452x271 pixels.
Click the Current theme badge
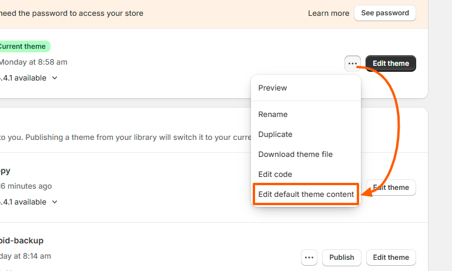coord(24,46)
